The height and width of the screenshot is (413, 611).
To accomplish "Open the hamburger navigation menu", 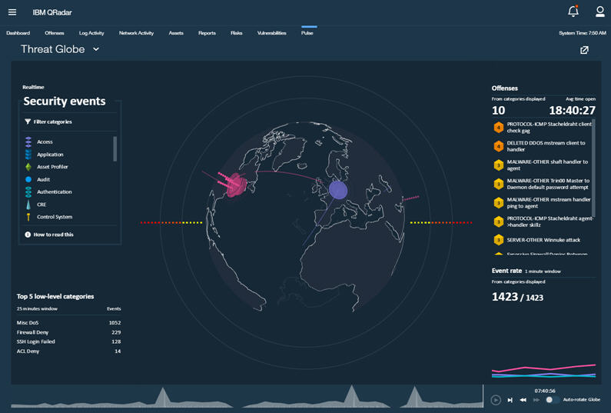I will click(x=12, y=12).
